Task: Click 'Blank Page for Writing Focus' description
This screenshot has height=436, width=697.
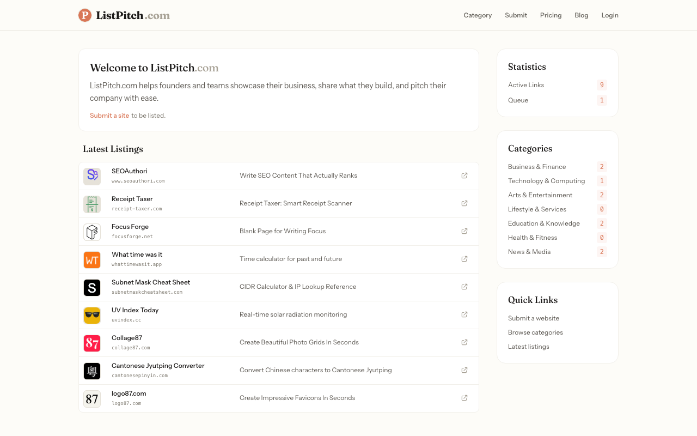Action: click(283, 231)
